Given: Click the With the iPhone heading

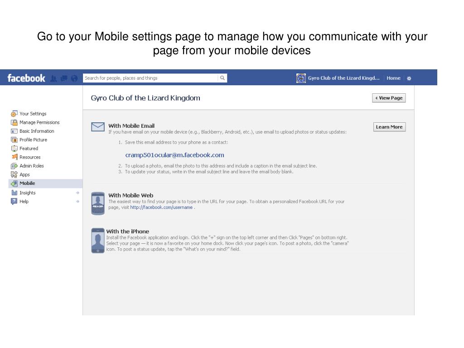Looking at the screenshot, I should (127, 232).
